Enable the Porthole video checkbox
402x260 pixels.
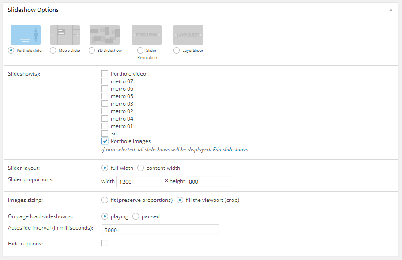click(105, 74)
